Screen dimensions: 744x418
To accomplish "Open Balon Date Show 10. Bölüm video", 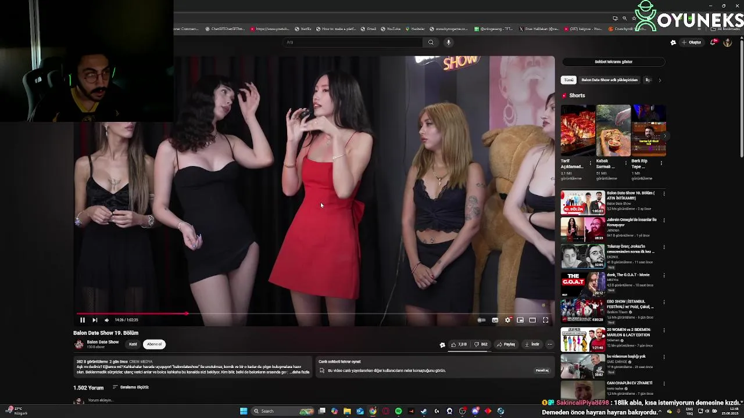I will click(x=582, y=203).
